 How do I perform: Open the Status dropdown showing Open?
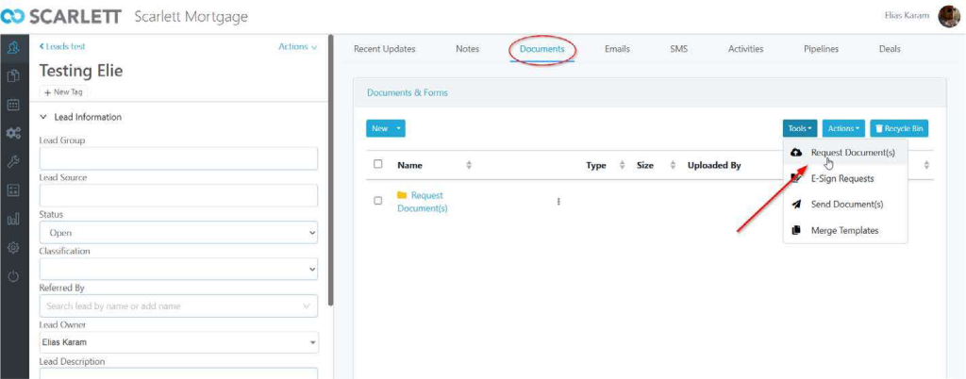click(x=178, y=232)
